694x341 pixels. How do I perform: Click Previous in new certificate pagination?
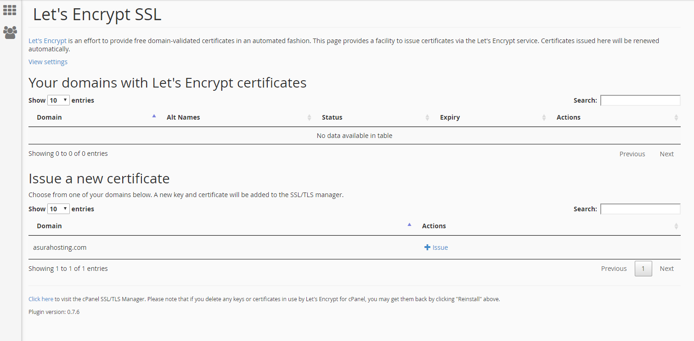point(614,269)
